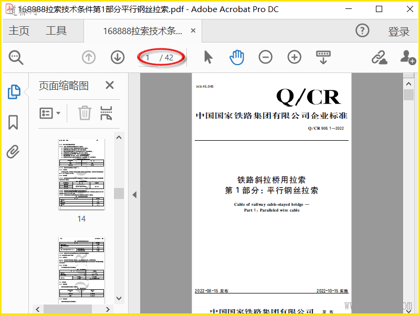Viewport: 420px width, 315px height.
Task: Click document scroll up arrow
Action: click(408, 84)
